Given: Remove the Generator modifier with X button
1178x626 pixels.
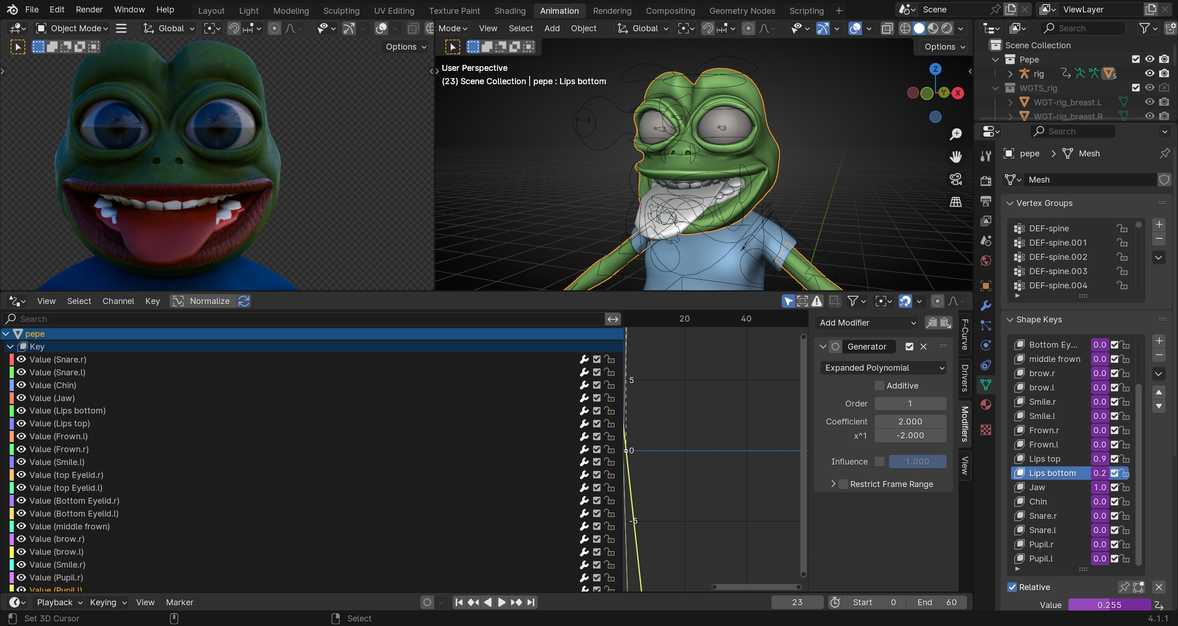Looking at the screenshot, I should [x=924, y=347].
